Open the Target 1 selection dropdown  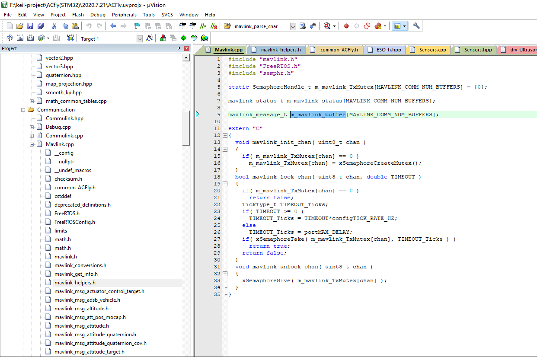tap(140, 38)
